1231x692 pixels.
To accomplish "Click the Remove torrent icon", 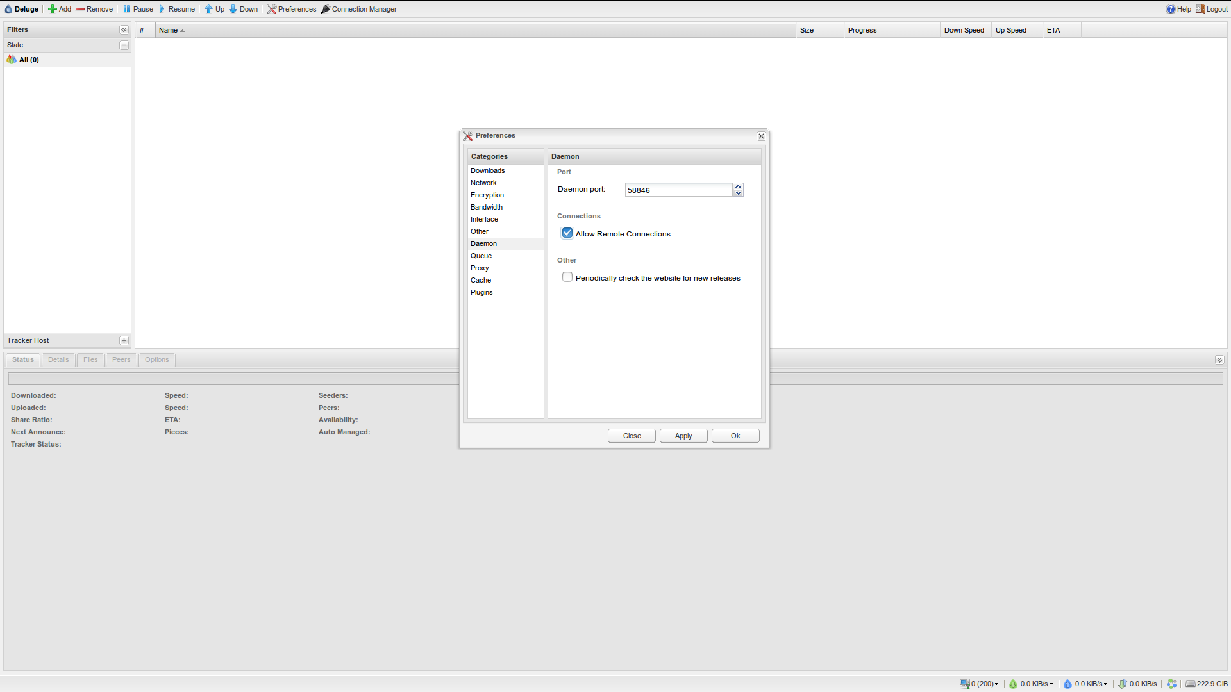I will (x=80, y=9).
